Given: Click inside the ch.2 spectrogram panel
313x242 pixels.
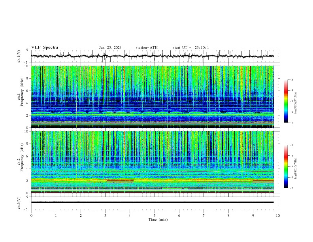Looking at the screenshot, I should click(152, 162).
